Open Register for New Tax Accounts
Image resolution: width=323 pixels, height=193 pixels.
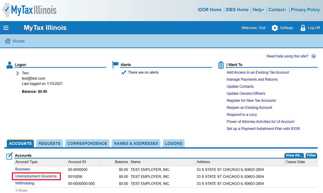251,101
